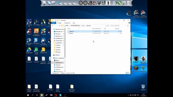Click the Visual Studio icon in the taskbar
The image size is (173, 97).
(x=51, y=95)
